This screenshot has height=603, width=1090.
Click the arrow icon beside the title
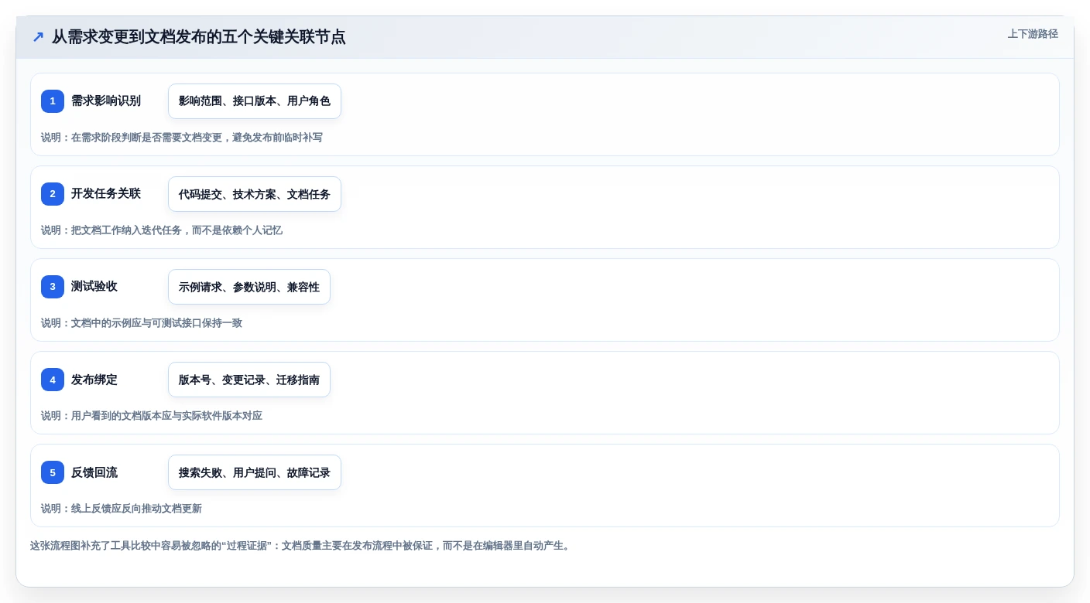coord(38,36)
